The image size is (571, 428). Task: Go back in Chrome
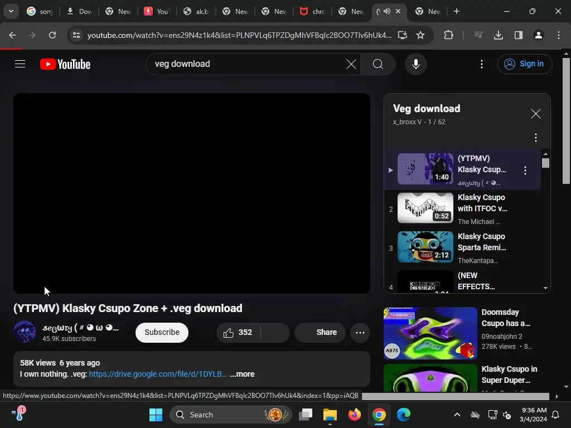point(12,35)
